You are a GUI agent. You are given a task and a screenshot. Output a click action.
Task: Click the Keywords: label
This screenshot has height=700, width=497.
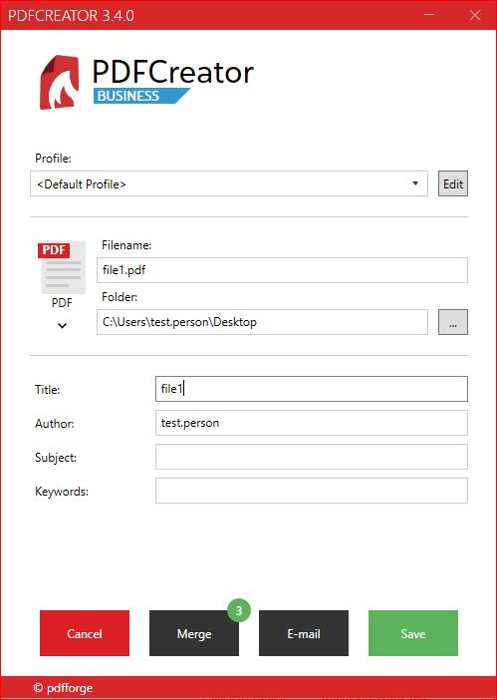(x=62, y=492)
